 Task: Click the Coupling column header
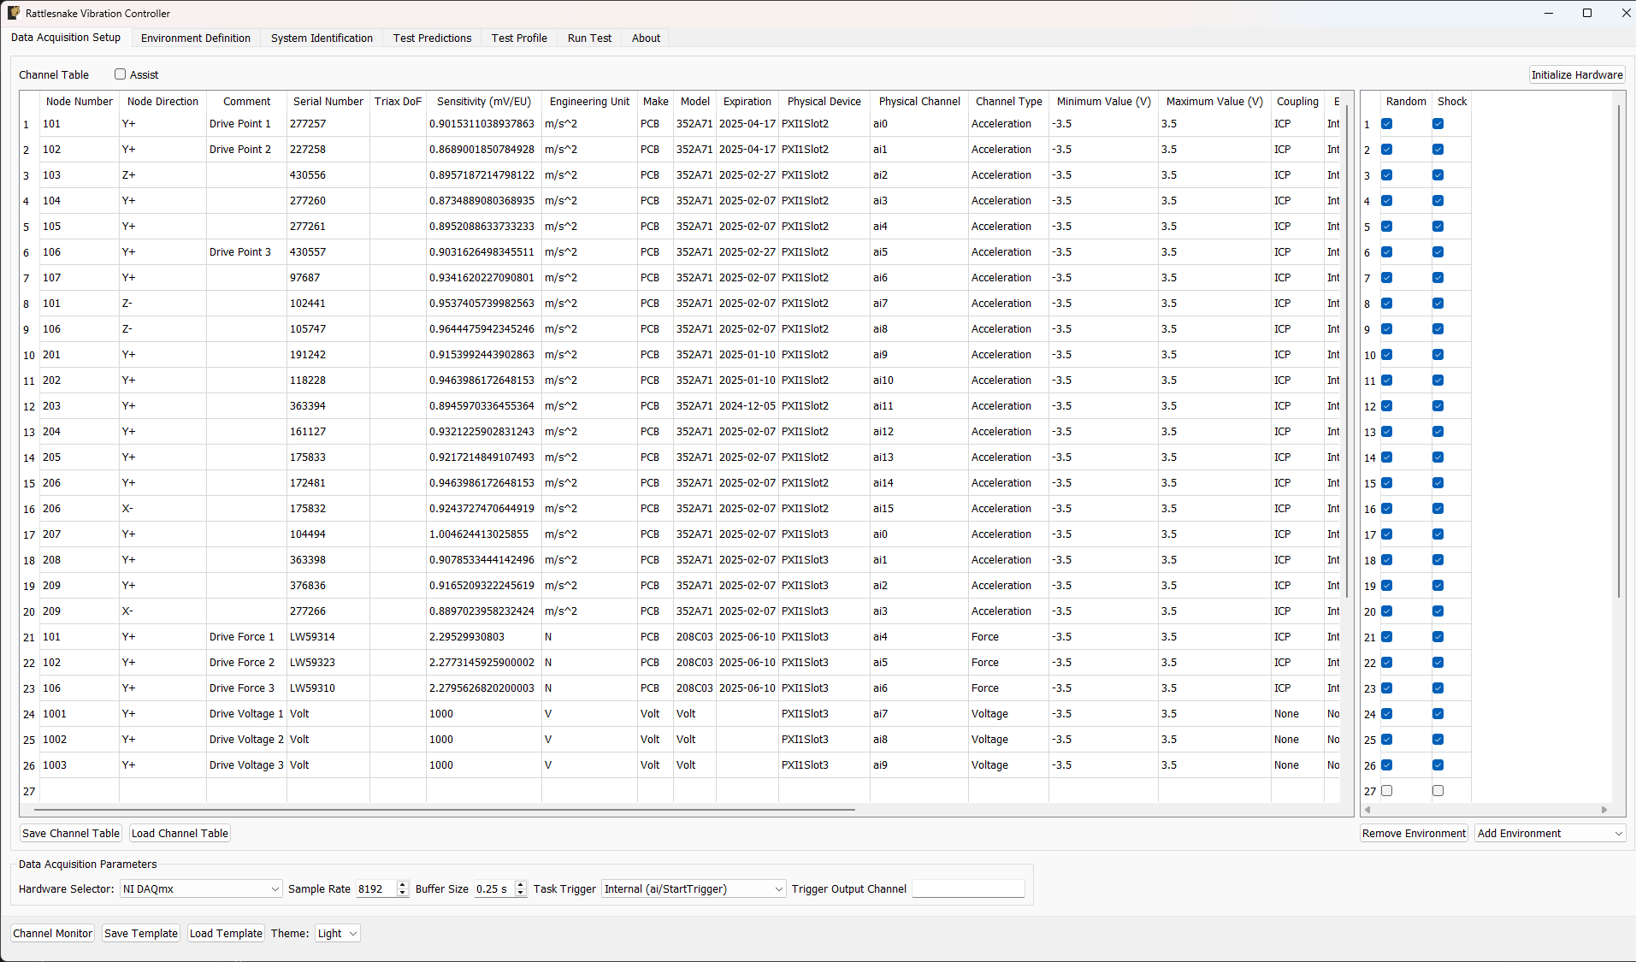[x=1297, y=101]
